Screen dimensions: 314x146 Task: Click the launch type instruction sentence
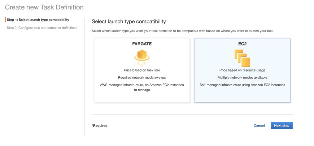(x=183, y=31)
